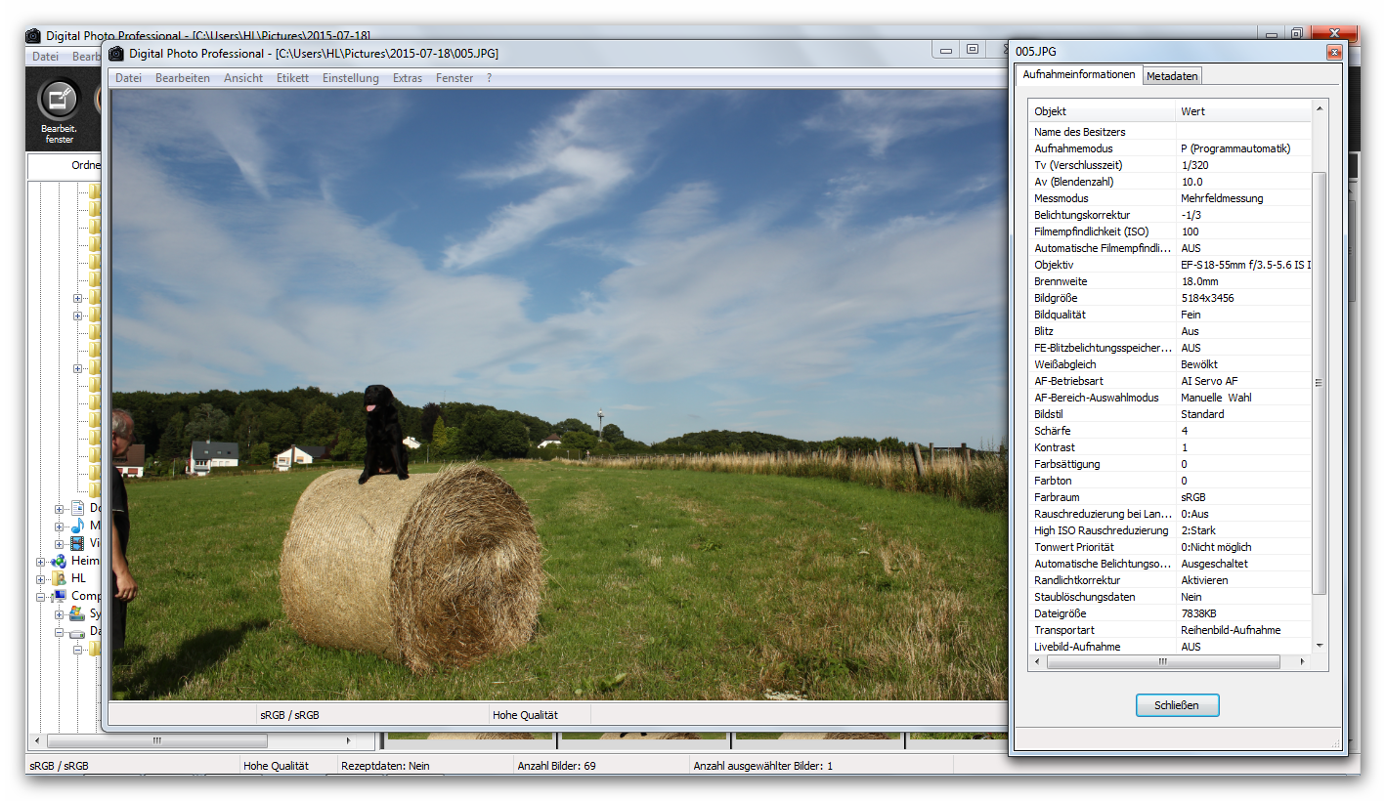Select the Computer monitor icon in the tree
Viewport: 1386px width, 801px height.
point(59,596)
